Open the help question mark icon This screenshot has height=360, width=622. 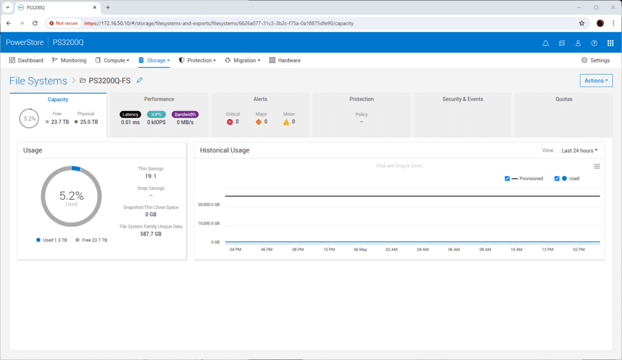[x=594, y=43]
